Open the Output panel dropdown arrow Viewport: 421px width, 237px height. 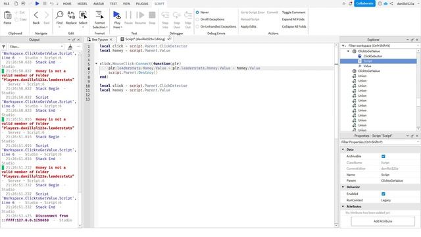tap(69, 39)
